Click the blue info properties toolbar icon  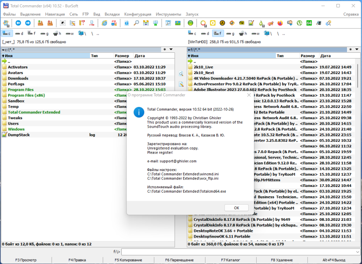127,23
